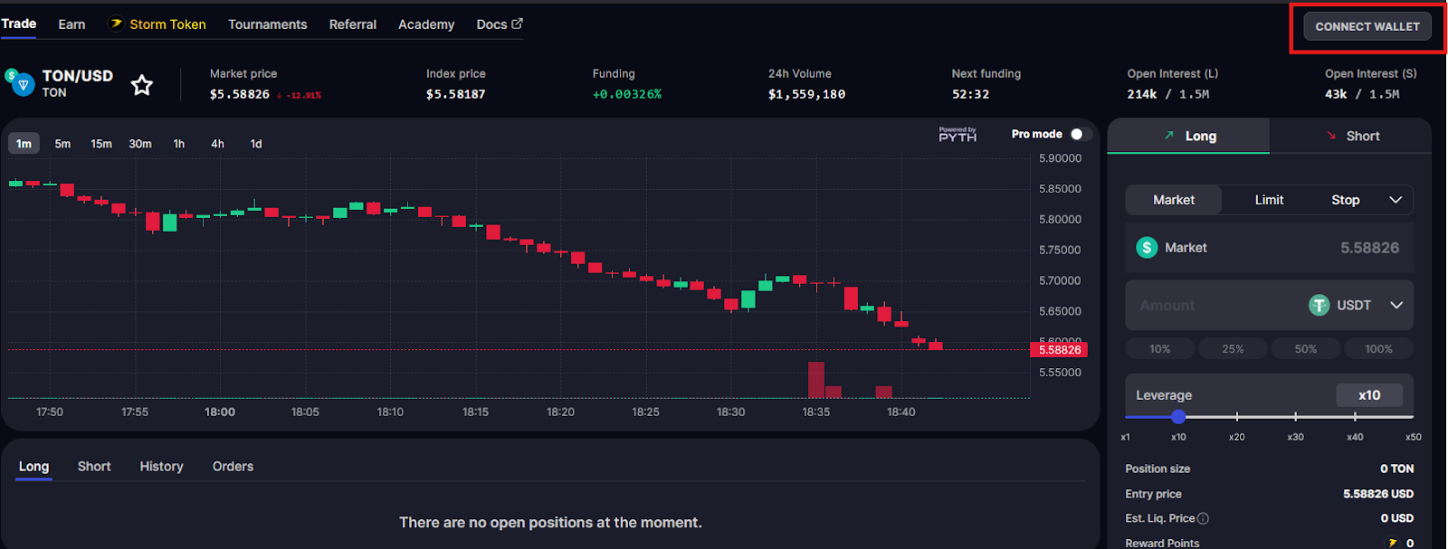Select the 30m timeframe
Viewport: 1448px width, 549px height.
(x=140, y=144)
